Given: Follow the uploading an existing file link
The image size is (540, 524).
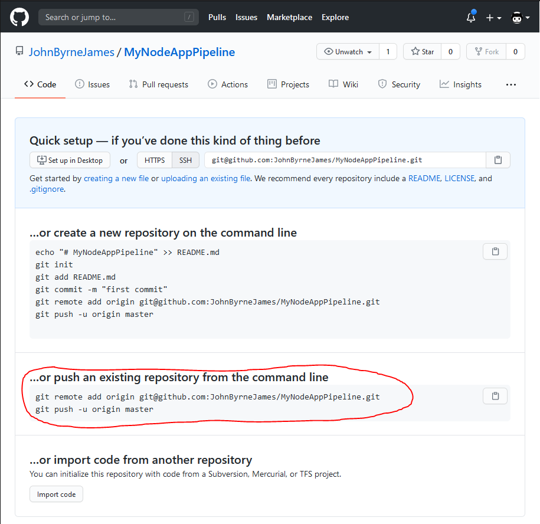Looking at the screenshot, I should [x=205, y=178].
